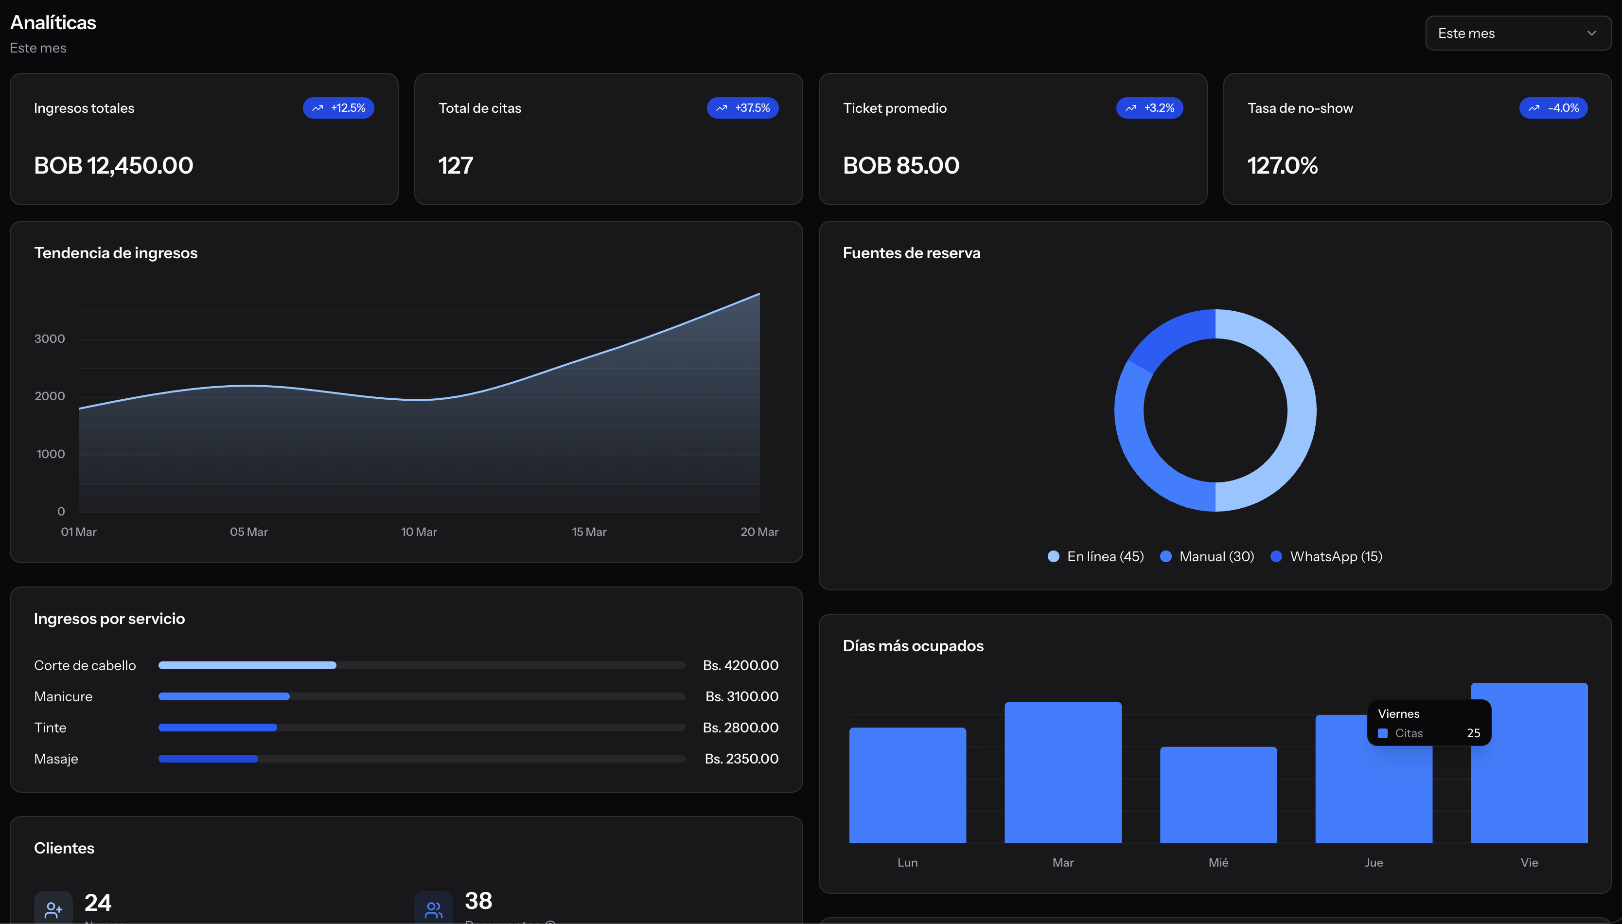Click the +37.5% growth icon on Total de citas

coord(721,108)
